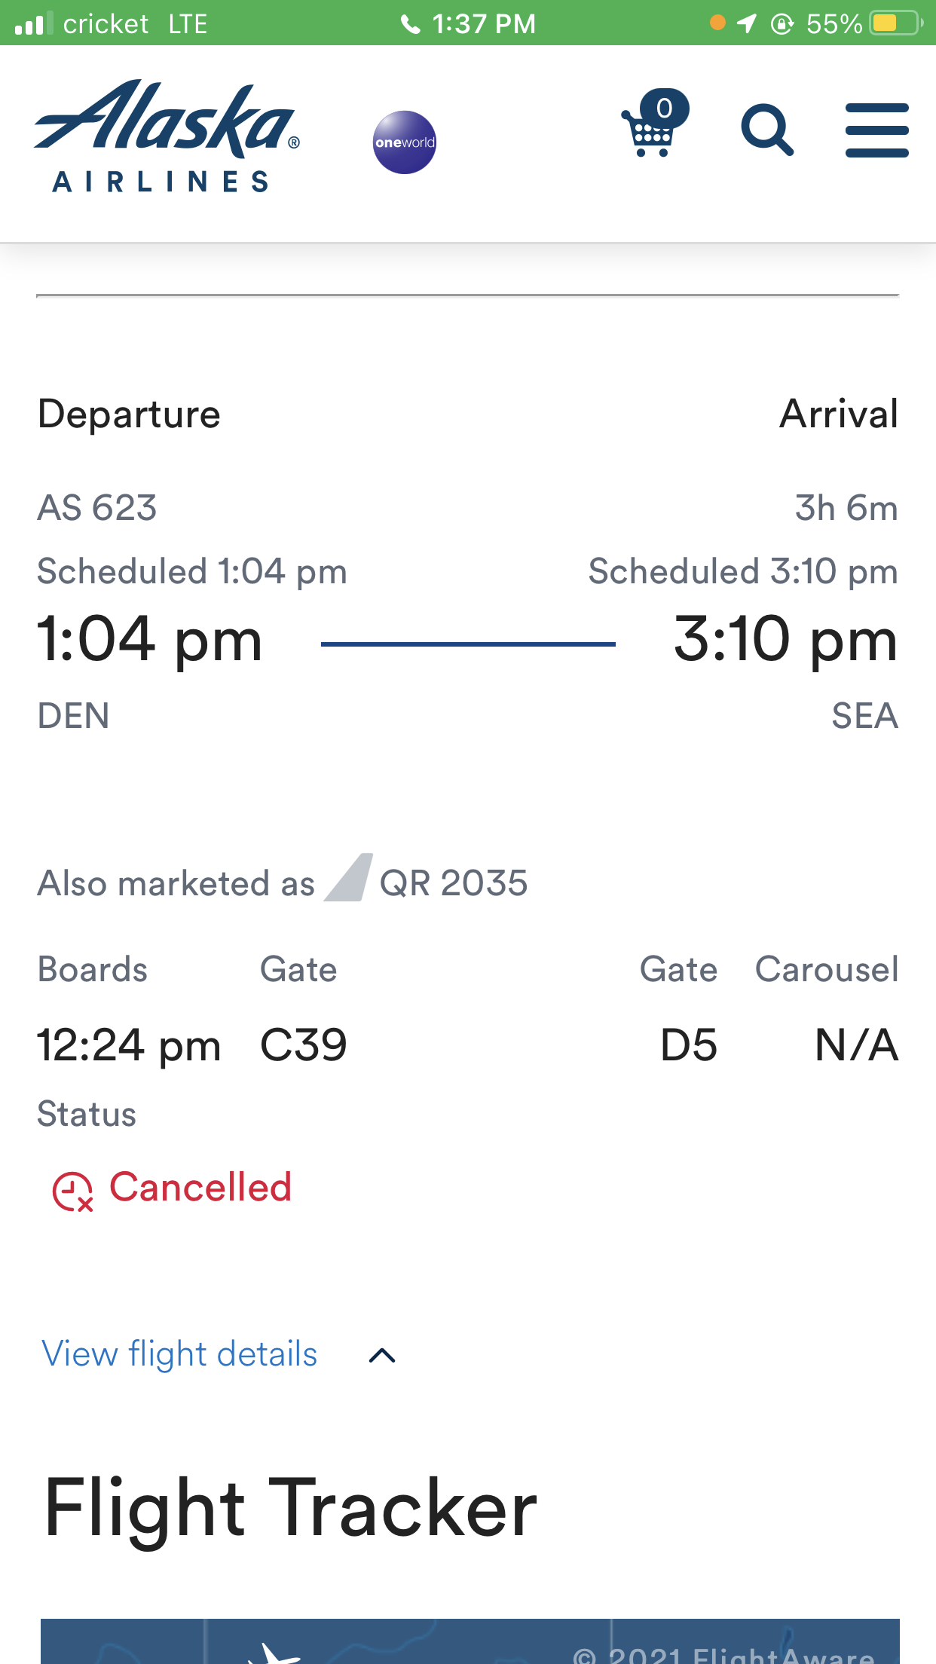Open the hamburger navigation menu
Image resolution: width=936 pixels, height=1664 pixels.
pyautogui.click(x=876, y=130)
